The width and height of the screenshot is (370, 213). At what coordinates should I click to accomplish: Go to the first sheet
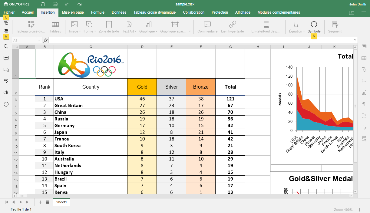point(7,202)
